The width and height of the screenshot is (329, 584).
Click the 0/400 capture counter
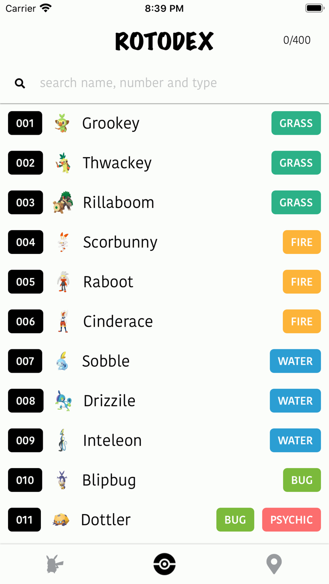pos(297,40)
